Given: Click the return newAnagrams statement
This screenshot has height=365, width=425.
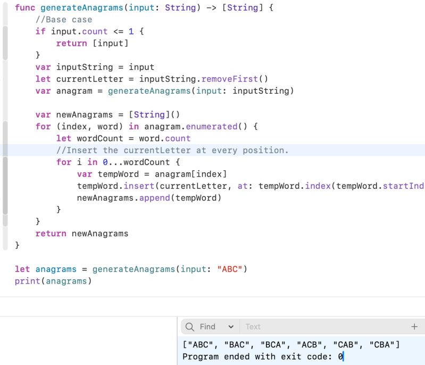Looking at the screenshot, I should point(81,233).
